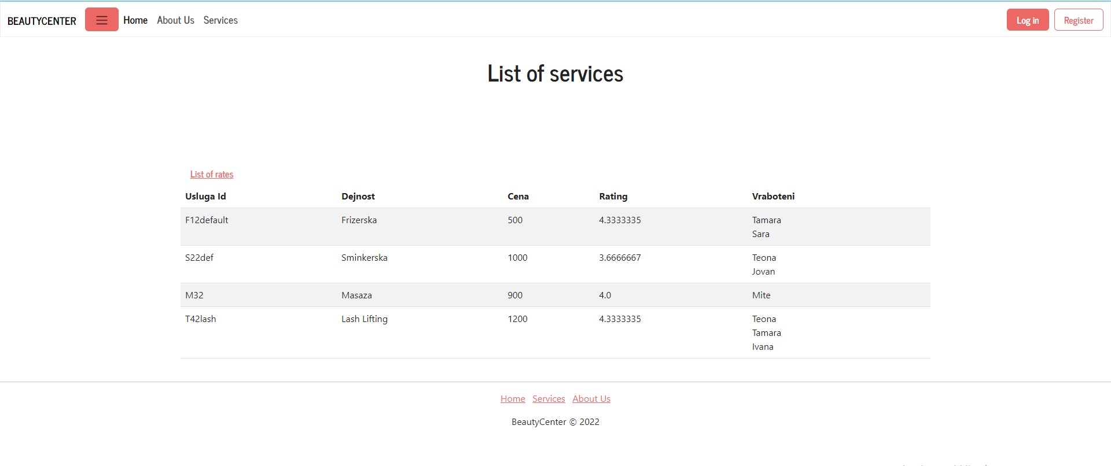Toggle the hamburger navigation menu
This screenshot has width=1111, height=466.
click(101, 20)
